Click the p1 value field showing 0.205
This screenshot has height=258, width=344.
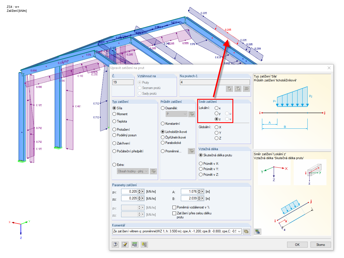129,192
